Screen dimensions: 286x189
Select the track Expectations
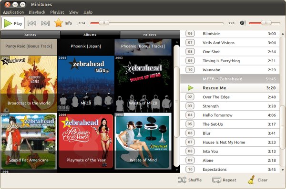(230, 170)
